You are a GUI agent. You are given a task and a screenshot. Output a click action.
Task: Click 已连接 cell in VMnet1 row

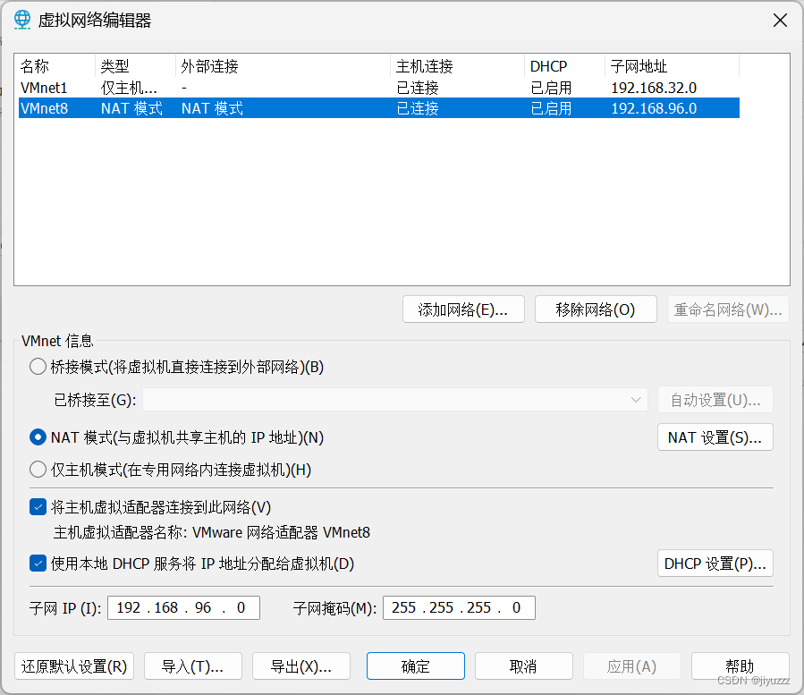tap(418, 88)
